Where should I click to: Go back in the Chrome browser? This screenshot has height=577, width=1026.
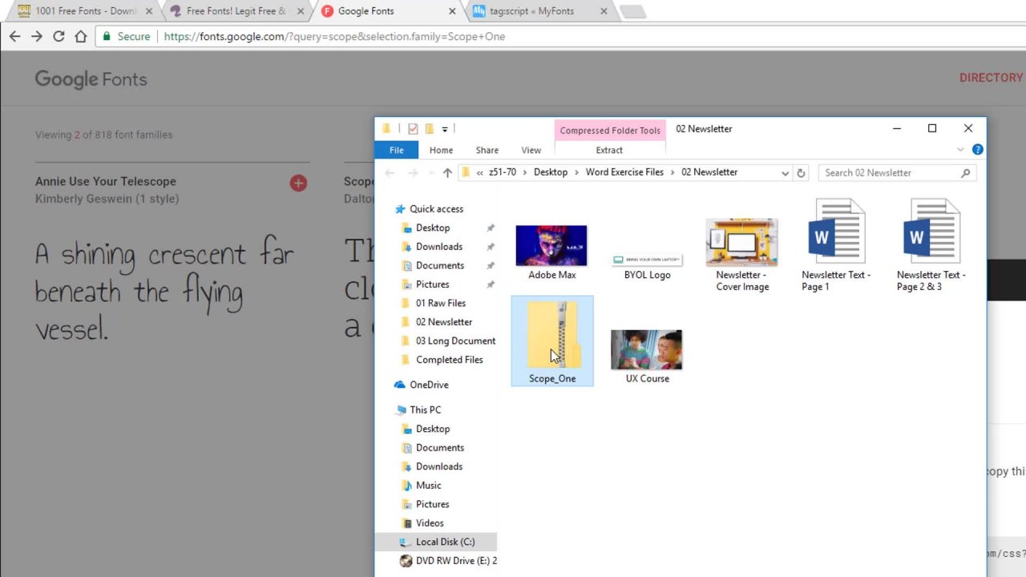[14, 36]
